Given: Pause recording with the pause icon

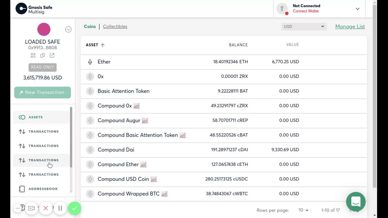Looking at the screenshot, I should point(60,208).
